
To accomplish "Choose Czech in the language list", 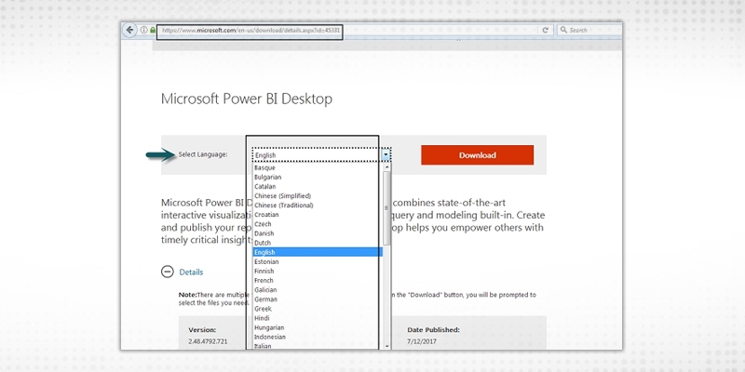I will click(x=318, y=224).
